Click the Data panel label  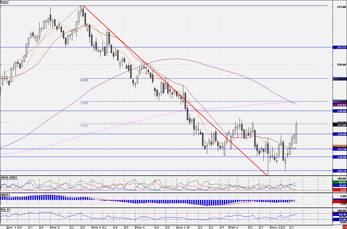coord(4,2)
